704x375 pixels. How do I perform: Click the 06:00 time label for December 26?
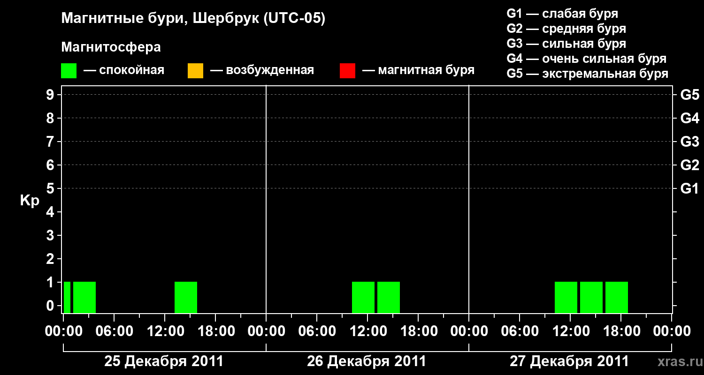pos(317,331)
